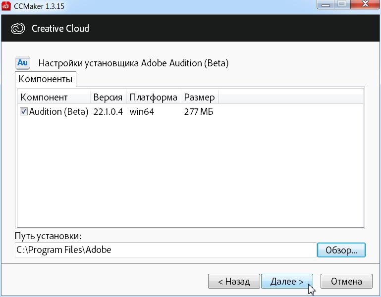Click the Creative Cloud header title

click(x=60, y=28)
